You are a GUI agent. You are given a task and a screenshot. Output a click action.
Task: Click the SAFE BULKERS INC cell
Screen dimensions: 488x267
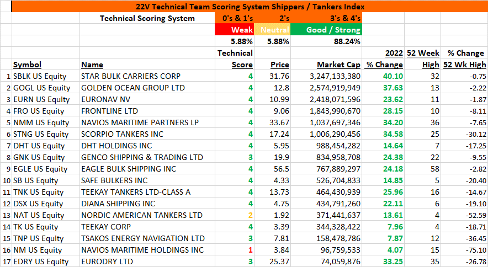pyautogui.click(x=147, y=180)
